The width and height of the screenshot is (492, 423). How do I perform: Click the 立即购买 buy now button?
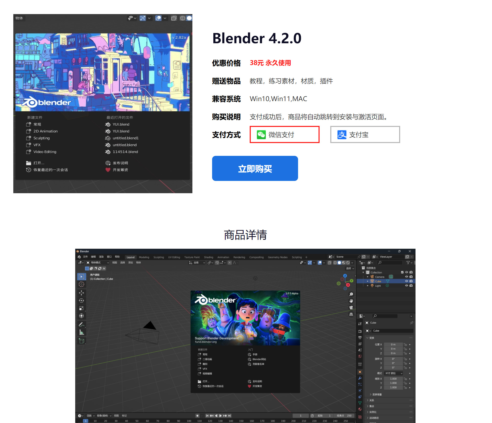click(255, 168)
